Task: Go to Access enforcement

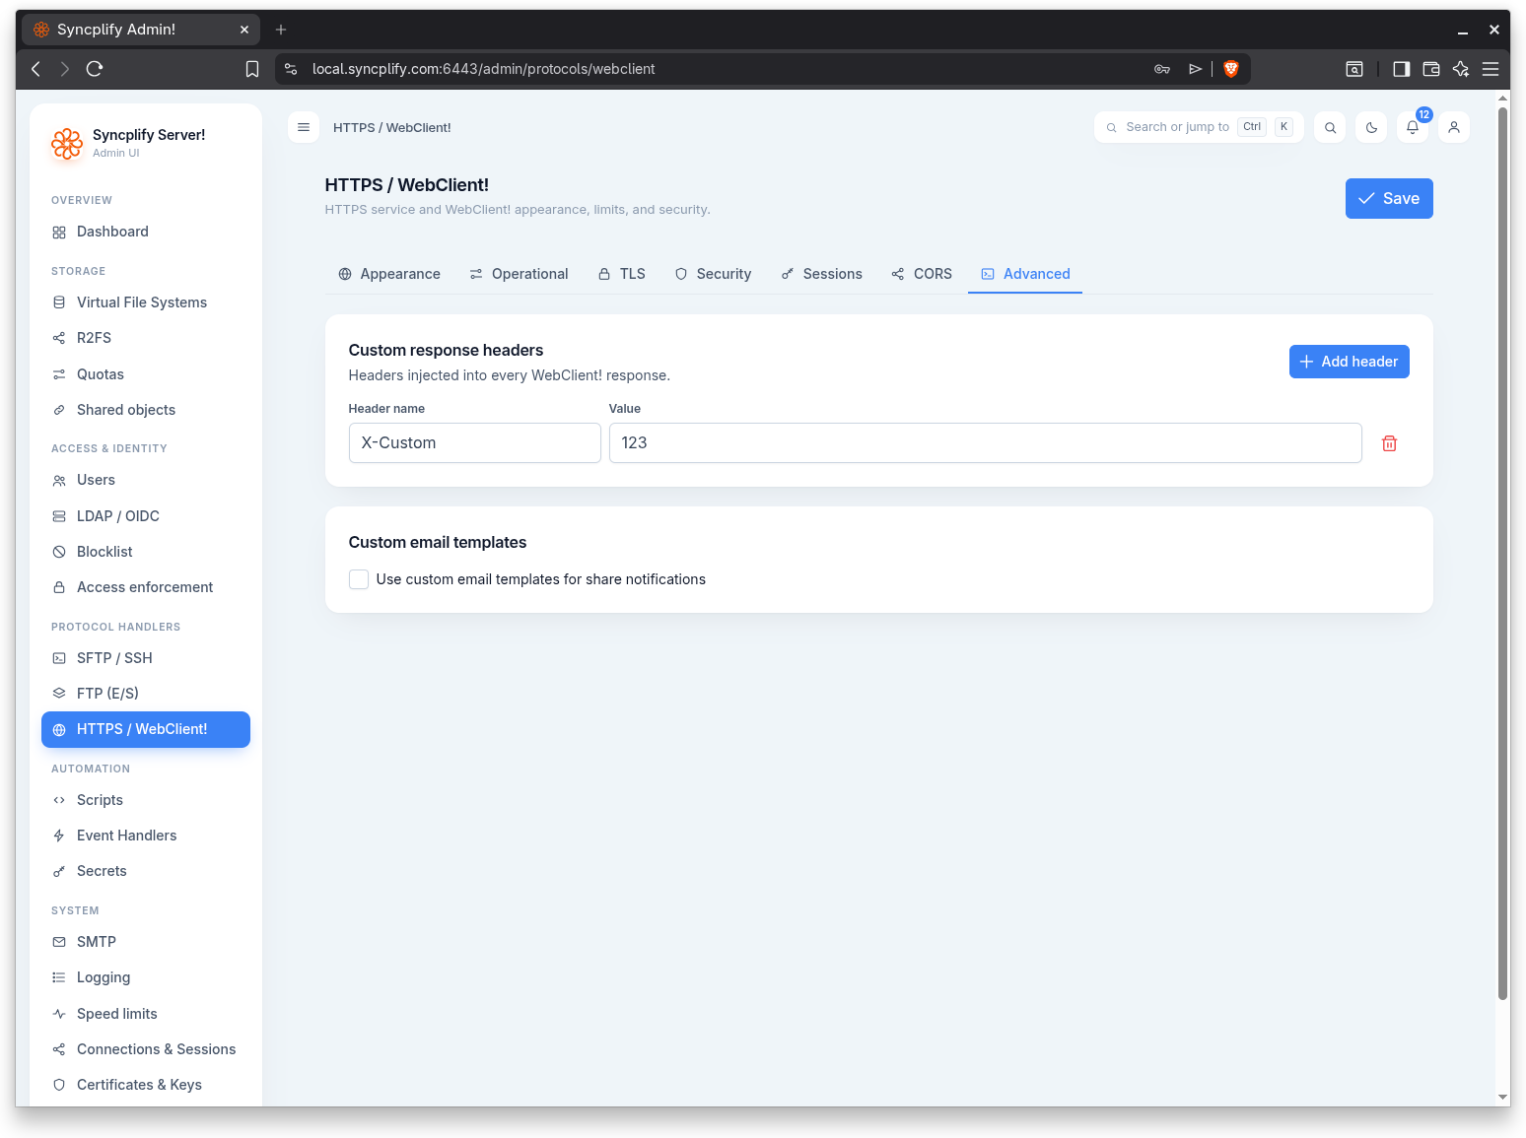Action: (146, 587)
